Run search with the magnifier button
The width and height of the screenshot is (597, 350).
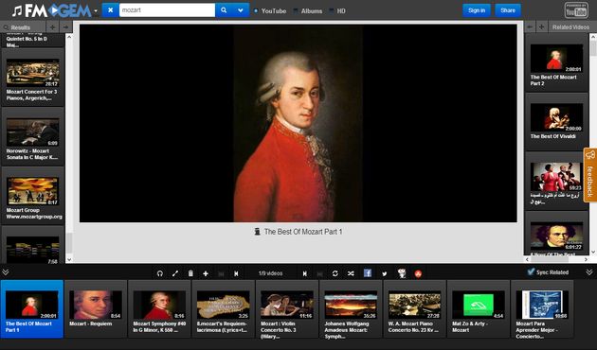[x=224, y=10]
